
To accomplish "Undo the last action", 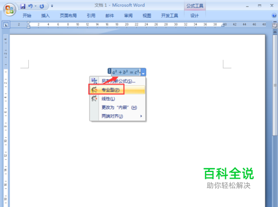I will 30,7.
